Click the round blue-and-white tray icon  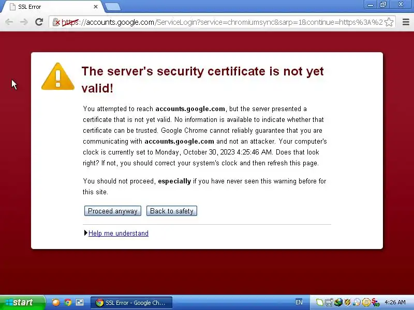click(x=357, y=302)
